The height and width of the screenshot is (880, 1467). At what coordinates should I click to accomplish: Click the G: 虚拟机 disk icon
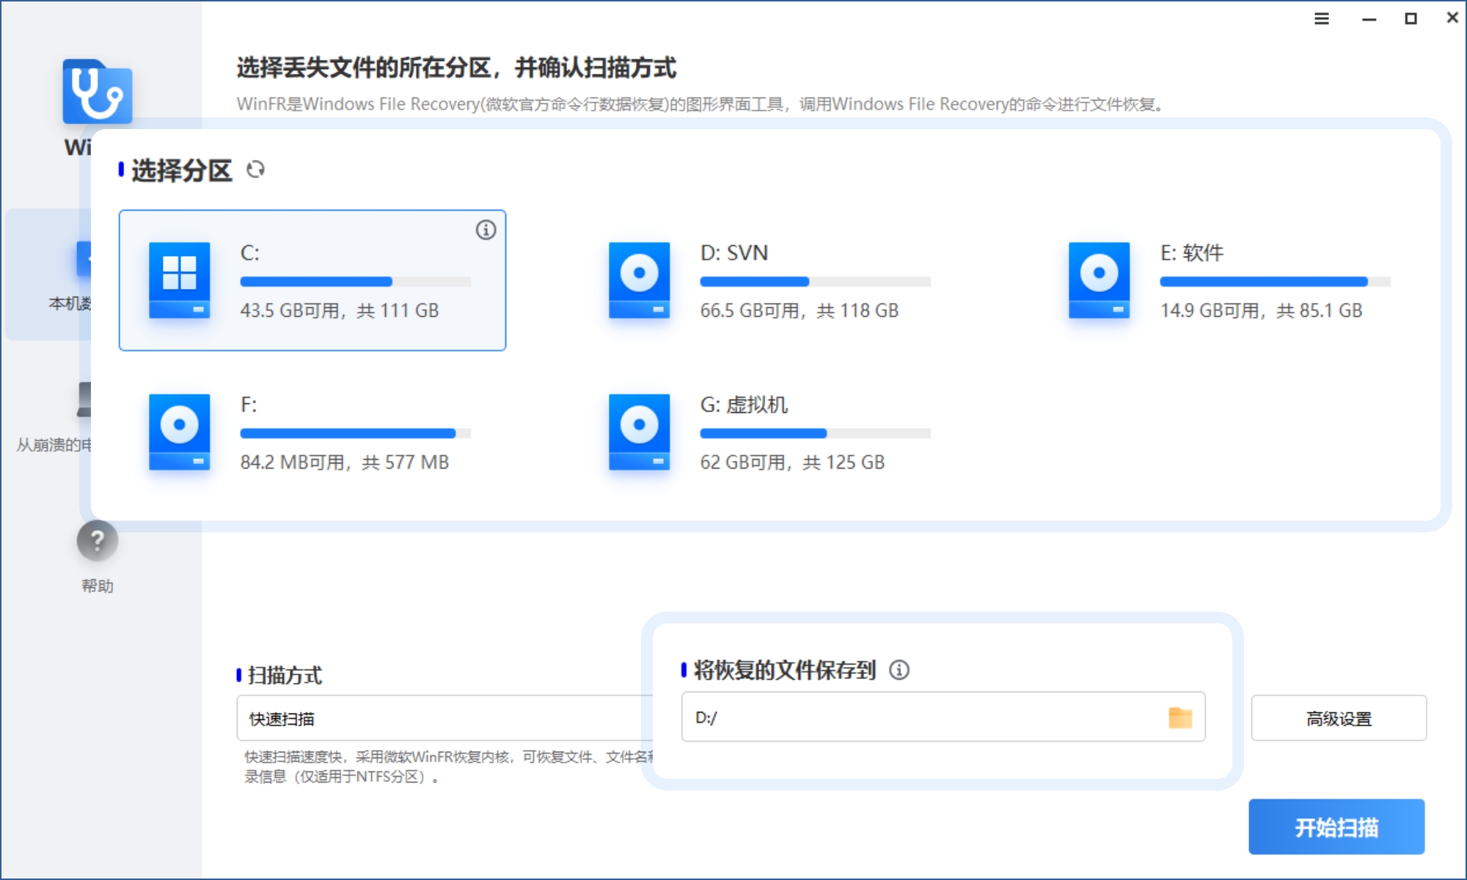point(639,431)
